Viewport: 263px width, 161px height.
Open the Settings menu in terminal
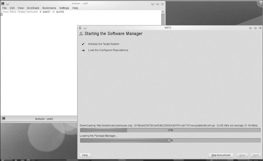click(64, 8)
